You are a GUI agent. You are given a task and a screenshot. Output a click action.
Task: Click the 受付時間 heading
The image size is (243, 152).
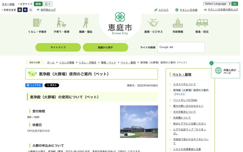[39, 111]
